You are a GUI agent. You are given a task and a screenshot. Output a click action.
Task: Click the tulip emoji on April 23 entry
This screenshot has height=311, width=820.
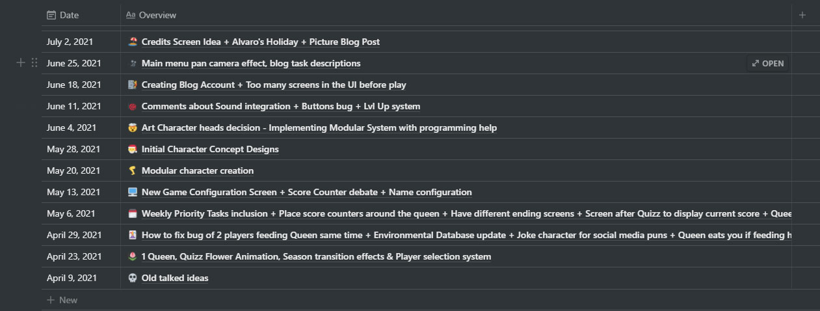click(x=133, y=256)
